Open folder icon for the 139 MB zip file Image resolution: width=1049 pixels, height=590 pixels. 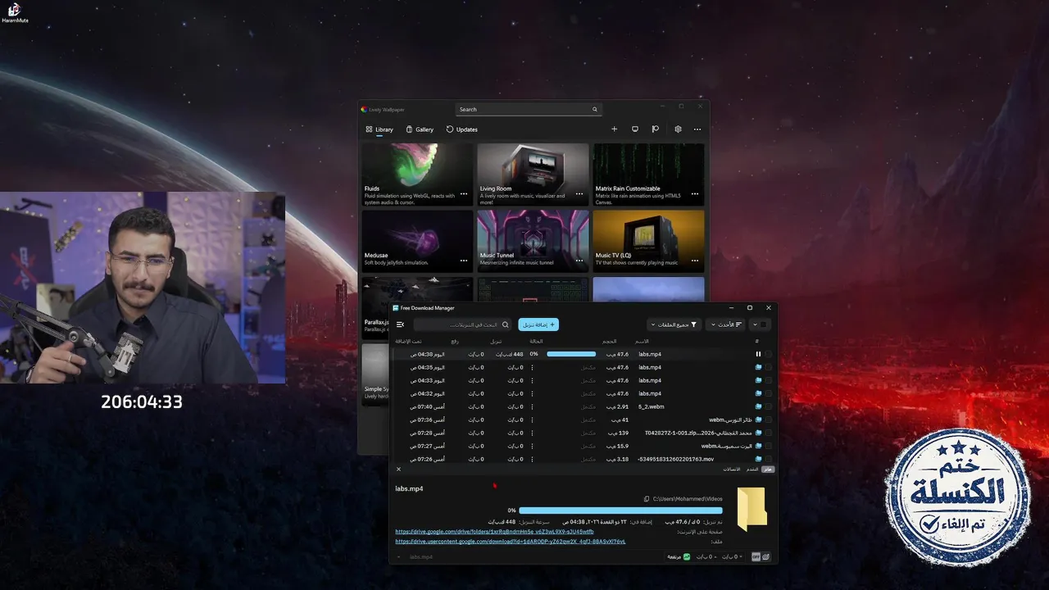pos(758,433)
